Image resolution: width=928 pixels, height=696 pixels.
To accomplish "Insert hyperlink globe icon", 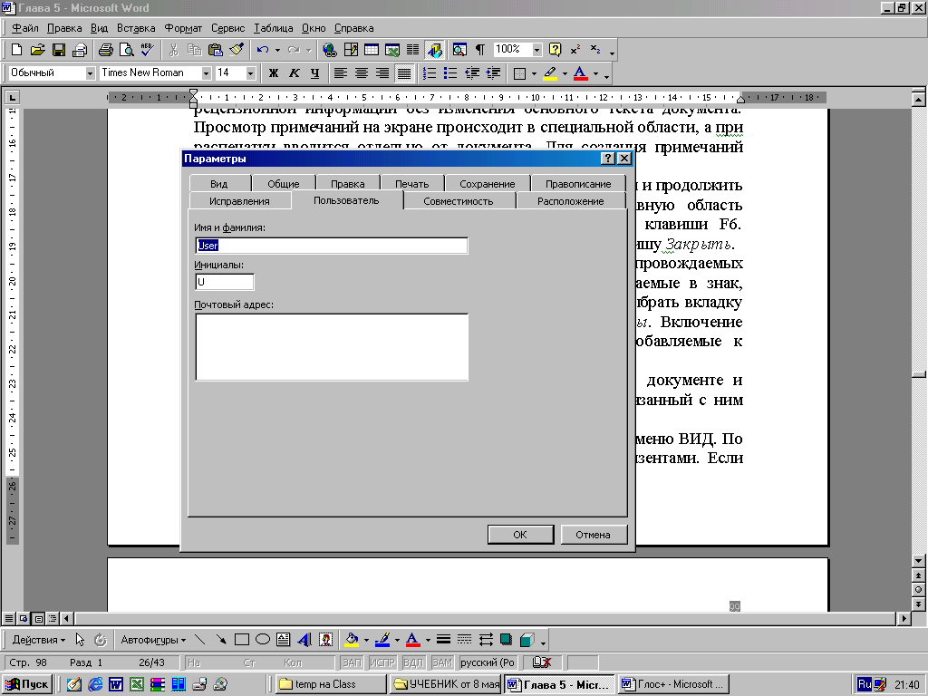I will tap(329, 50).
